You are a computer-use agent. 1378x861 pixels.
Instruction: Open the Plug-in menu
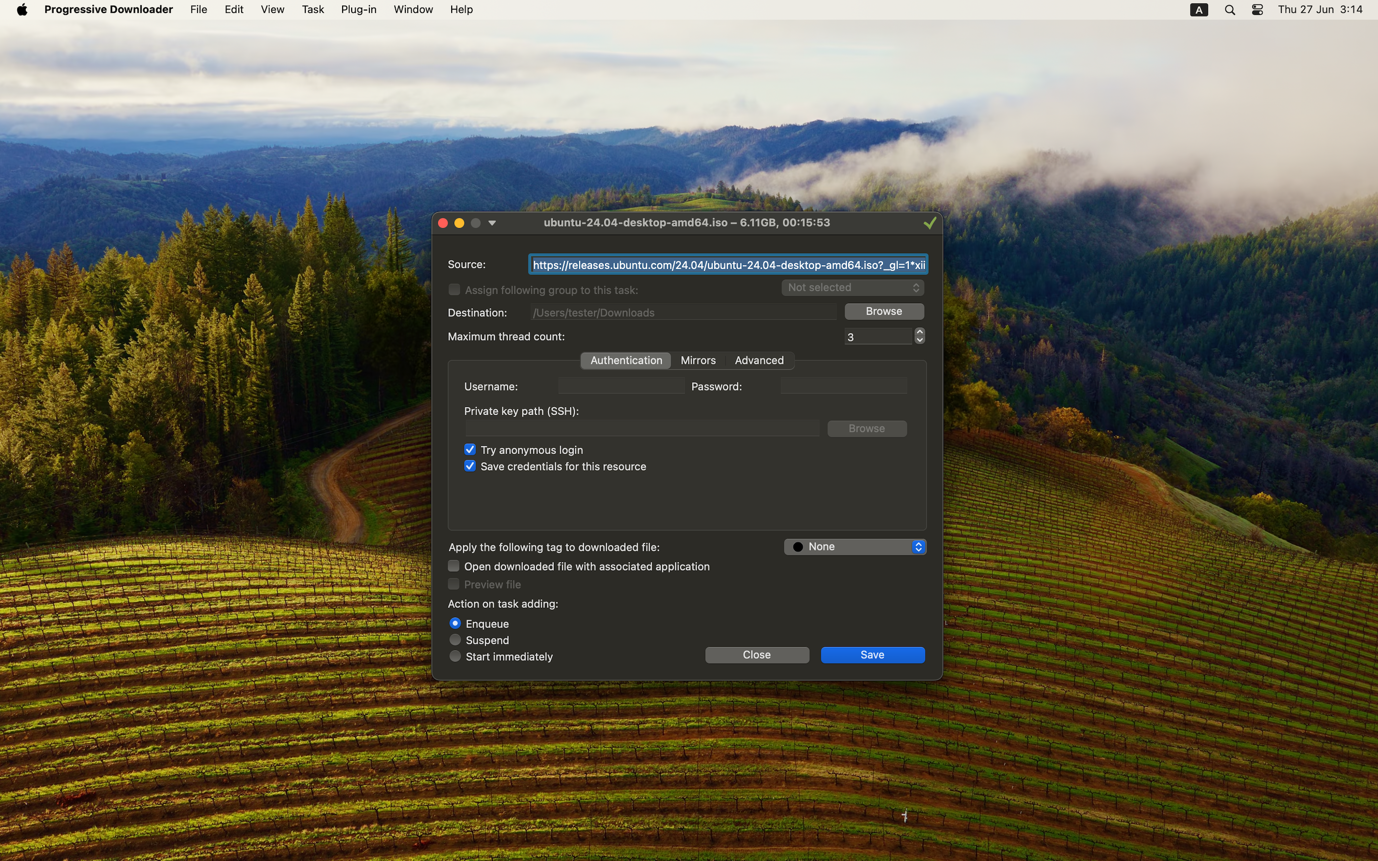[358, 10]
